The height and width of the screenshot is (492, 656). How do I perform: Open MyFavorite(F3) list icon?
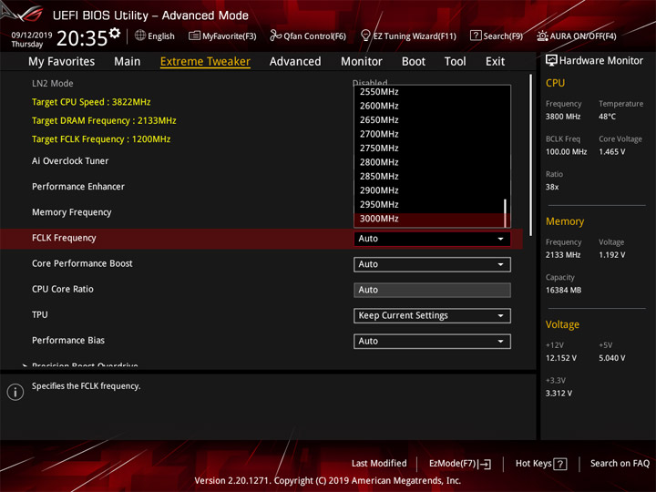[x=194, y=36]
